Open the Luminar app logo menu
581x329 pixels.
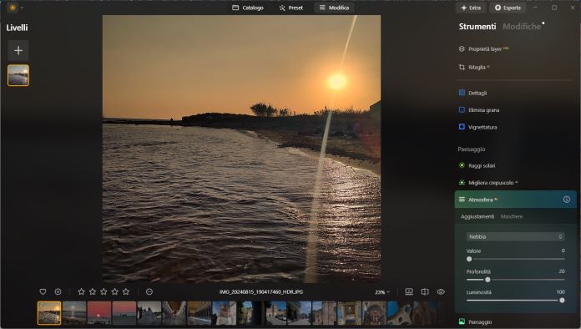pyautogui.click(x=13, y=8)
